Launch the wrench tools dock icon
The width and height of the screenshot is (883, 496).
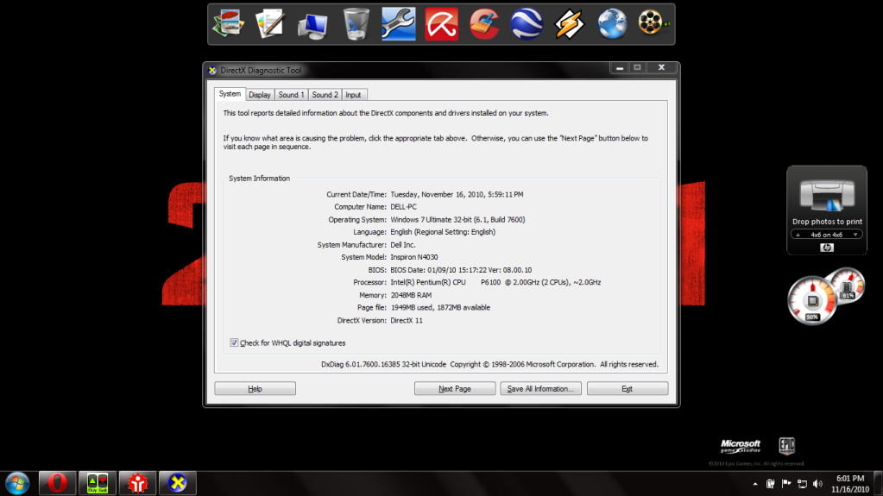pyautogui.click(x=398, y=23)
